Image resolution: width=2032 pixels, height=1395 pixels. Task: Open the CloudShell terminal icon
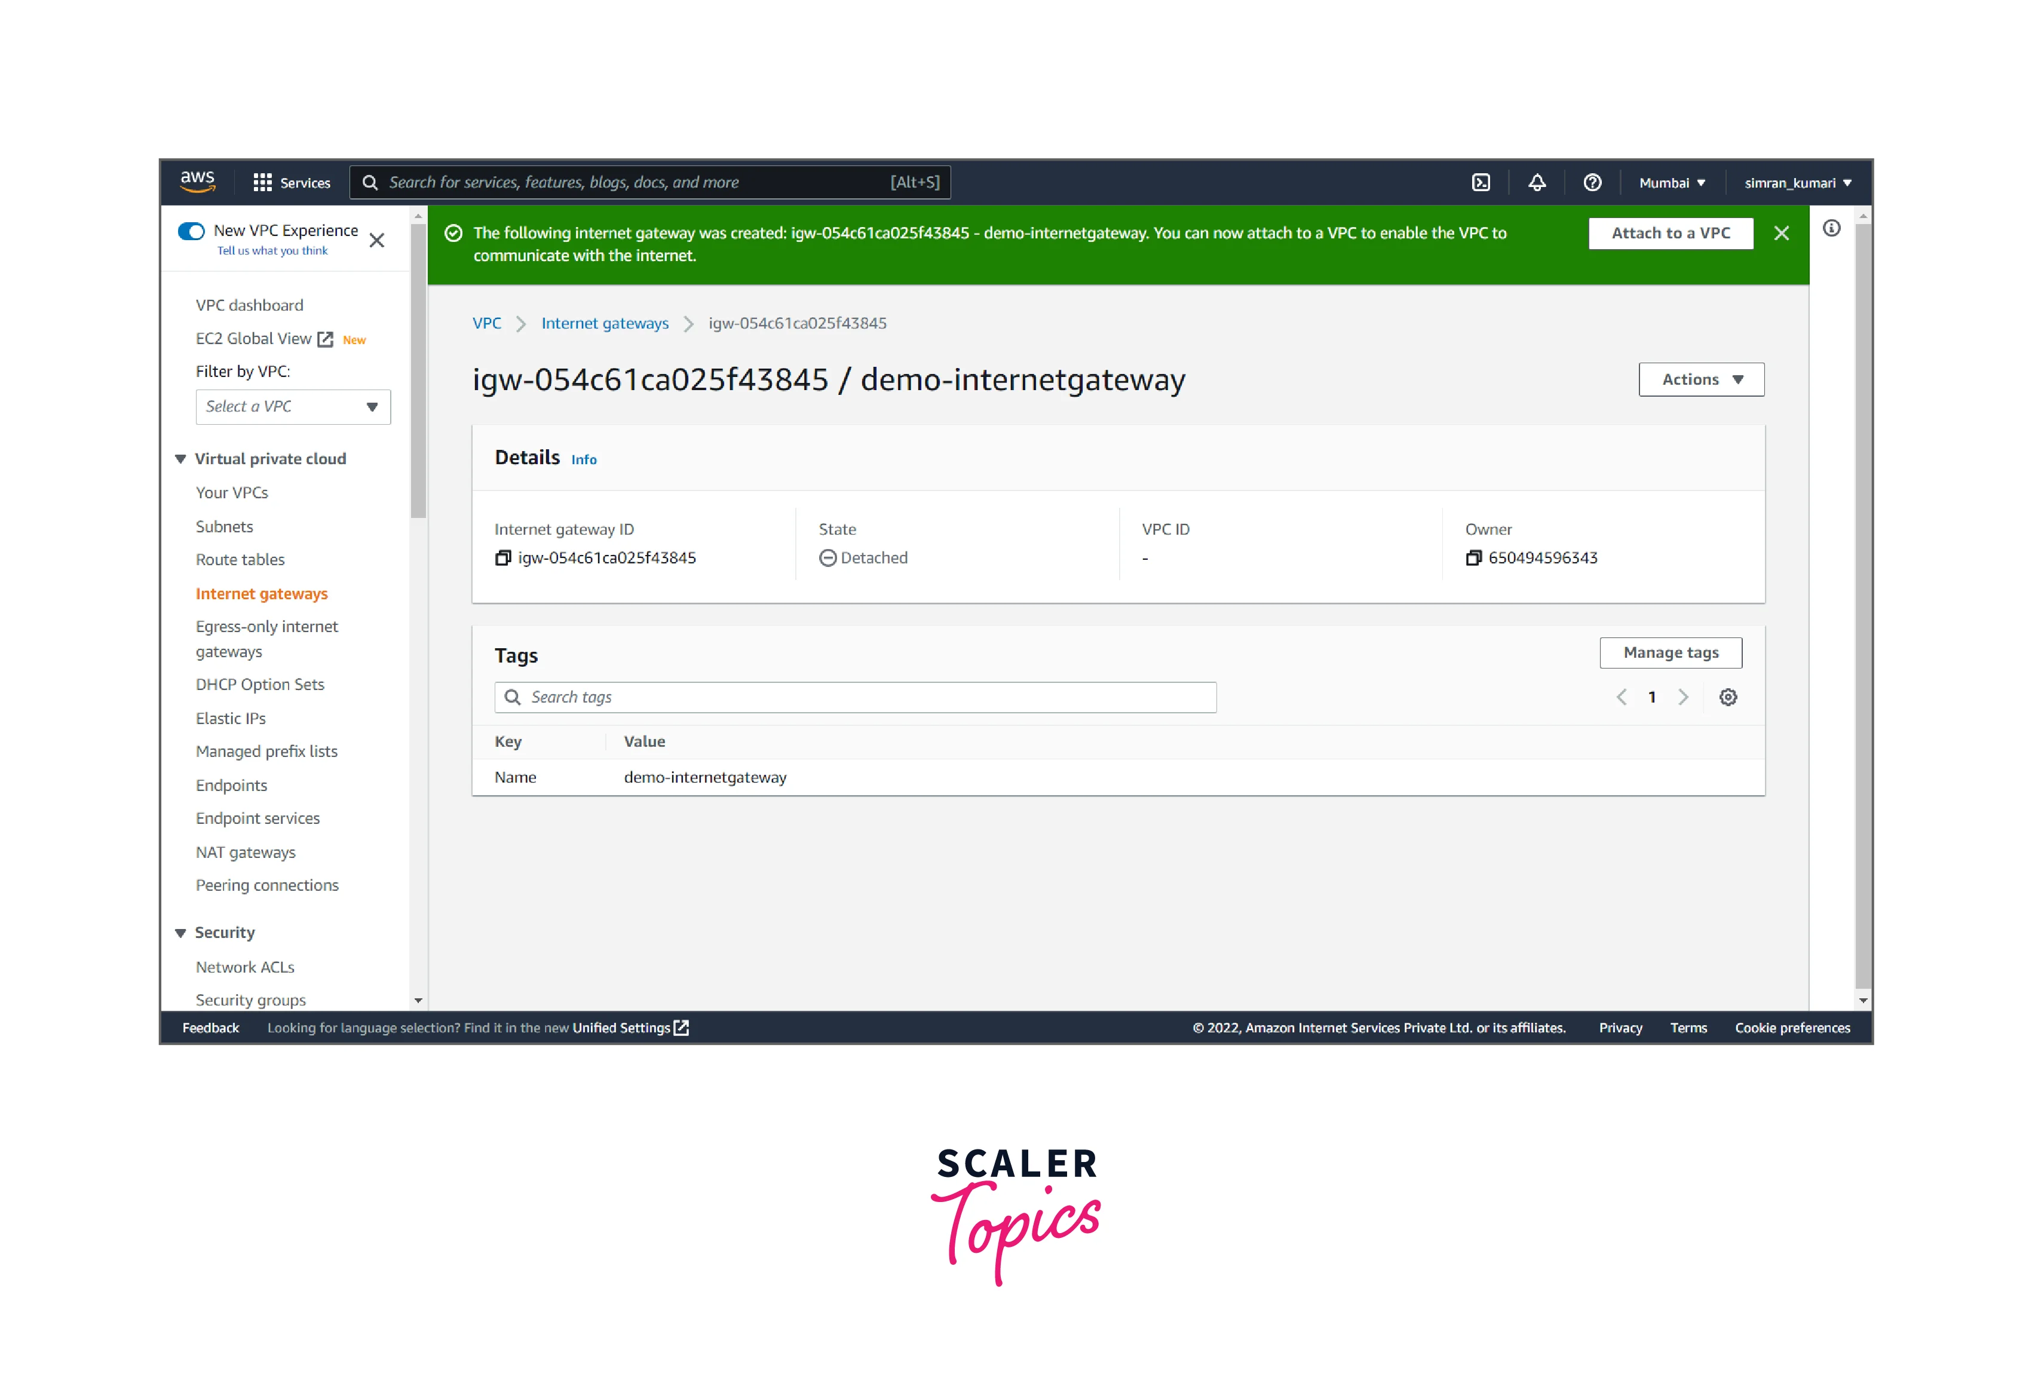click(x=1481, y=183)
